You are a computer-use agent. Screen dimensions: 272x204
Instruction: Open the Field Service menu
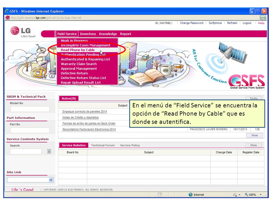67,34
